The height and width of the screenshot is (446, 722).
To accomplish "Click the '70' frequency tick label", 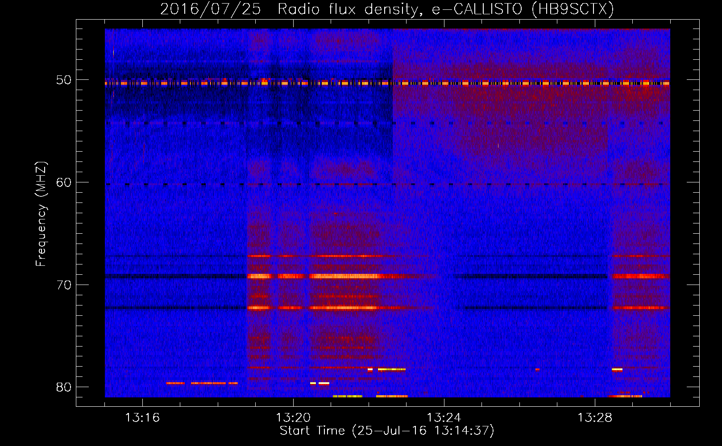I will (63, 285).
